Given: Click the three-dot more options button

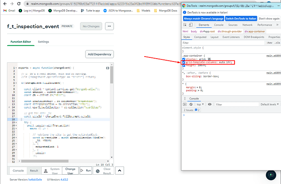Looking at the screenshot, I should (x=109, y=26).
